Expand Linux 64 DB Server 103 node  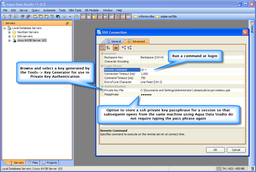[9, 40]
